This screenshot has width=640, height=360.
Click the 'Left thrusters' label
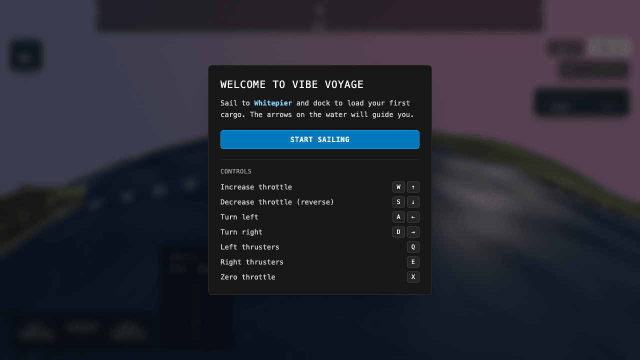click(250, 247)
